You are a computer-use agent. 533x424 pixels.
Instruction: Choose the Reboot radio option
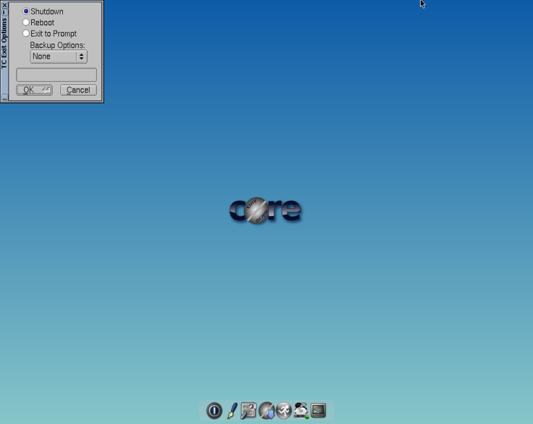[26, 23]
